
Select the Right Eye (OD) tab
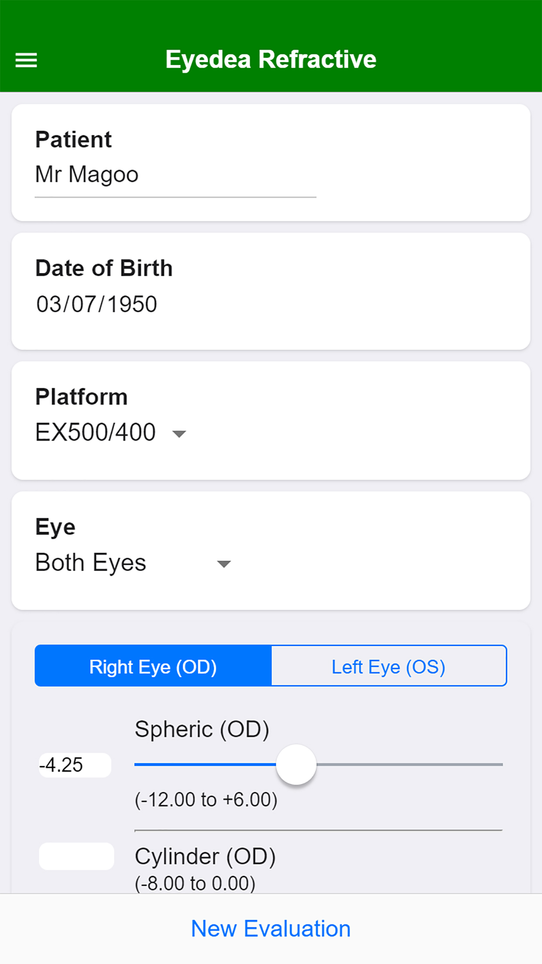click(153, 666)
